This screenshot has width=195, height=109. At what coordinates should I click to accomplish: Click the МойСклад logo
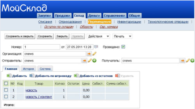[24, 8]
